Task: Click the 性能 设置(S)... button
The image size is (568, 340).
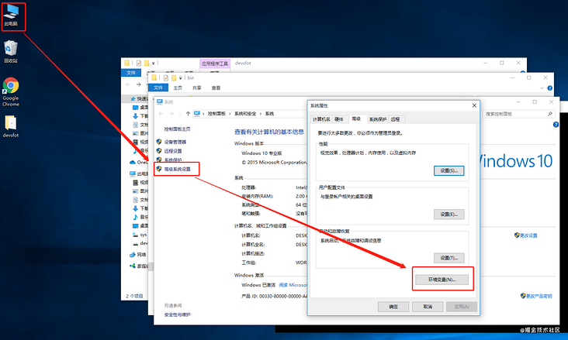Action: tap(449, 170)
